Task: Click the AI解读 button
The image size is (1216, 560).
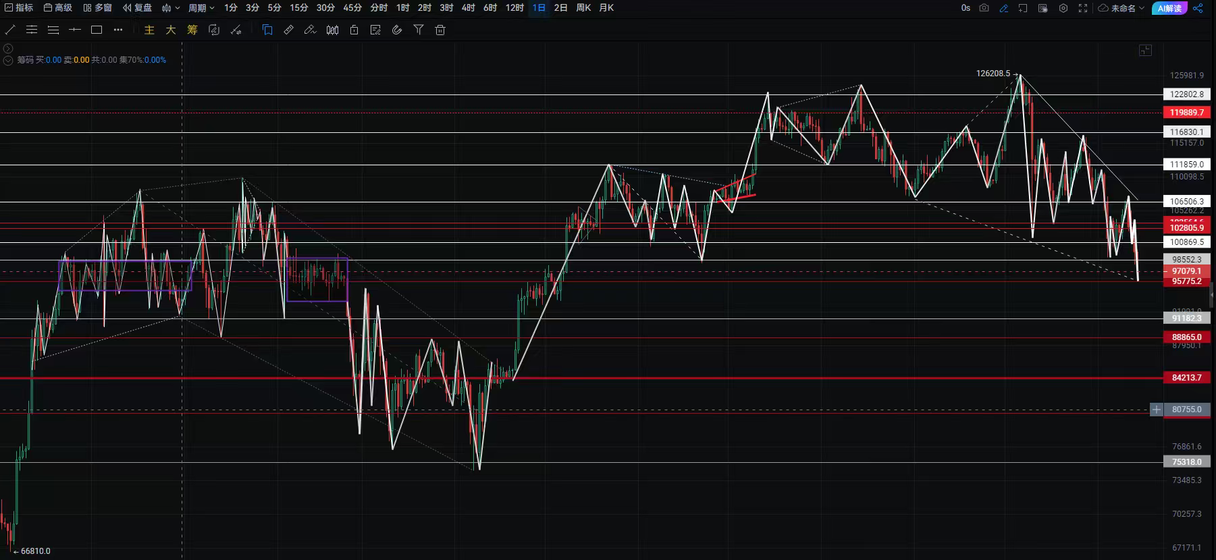Action: pos(1169,8)
